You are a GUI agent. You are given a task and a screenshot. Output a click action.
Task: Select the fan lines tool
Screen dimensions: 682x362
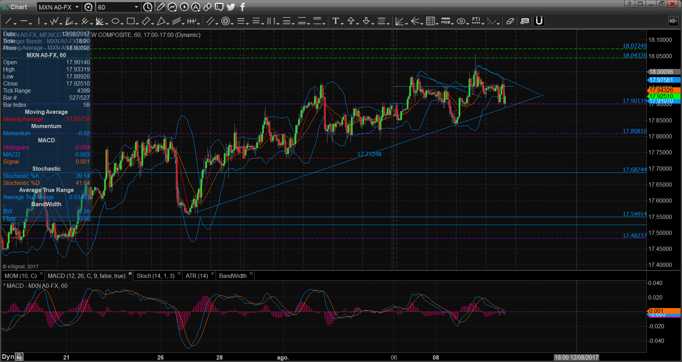click(x=69, y=21)
